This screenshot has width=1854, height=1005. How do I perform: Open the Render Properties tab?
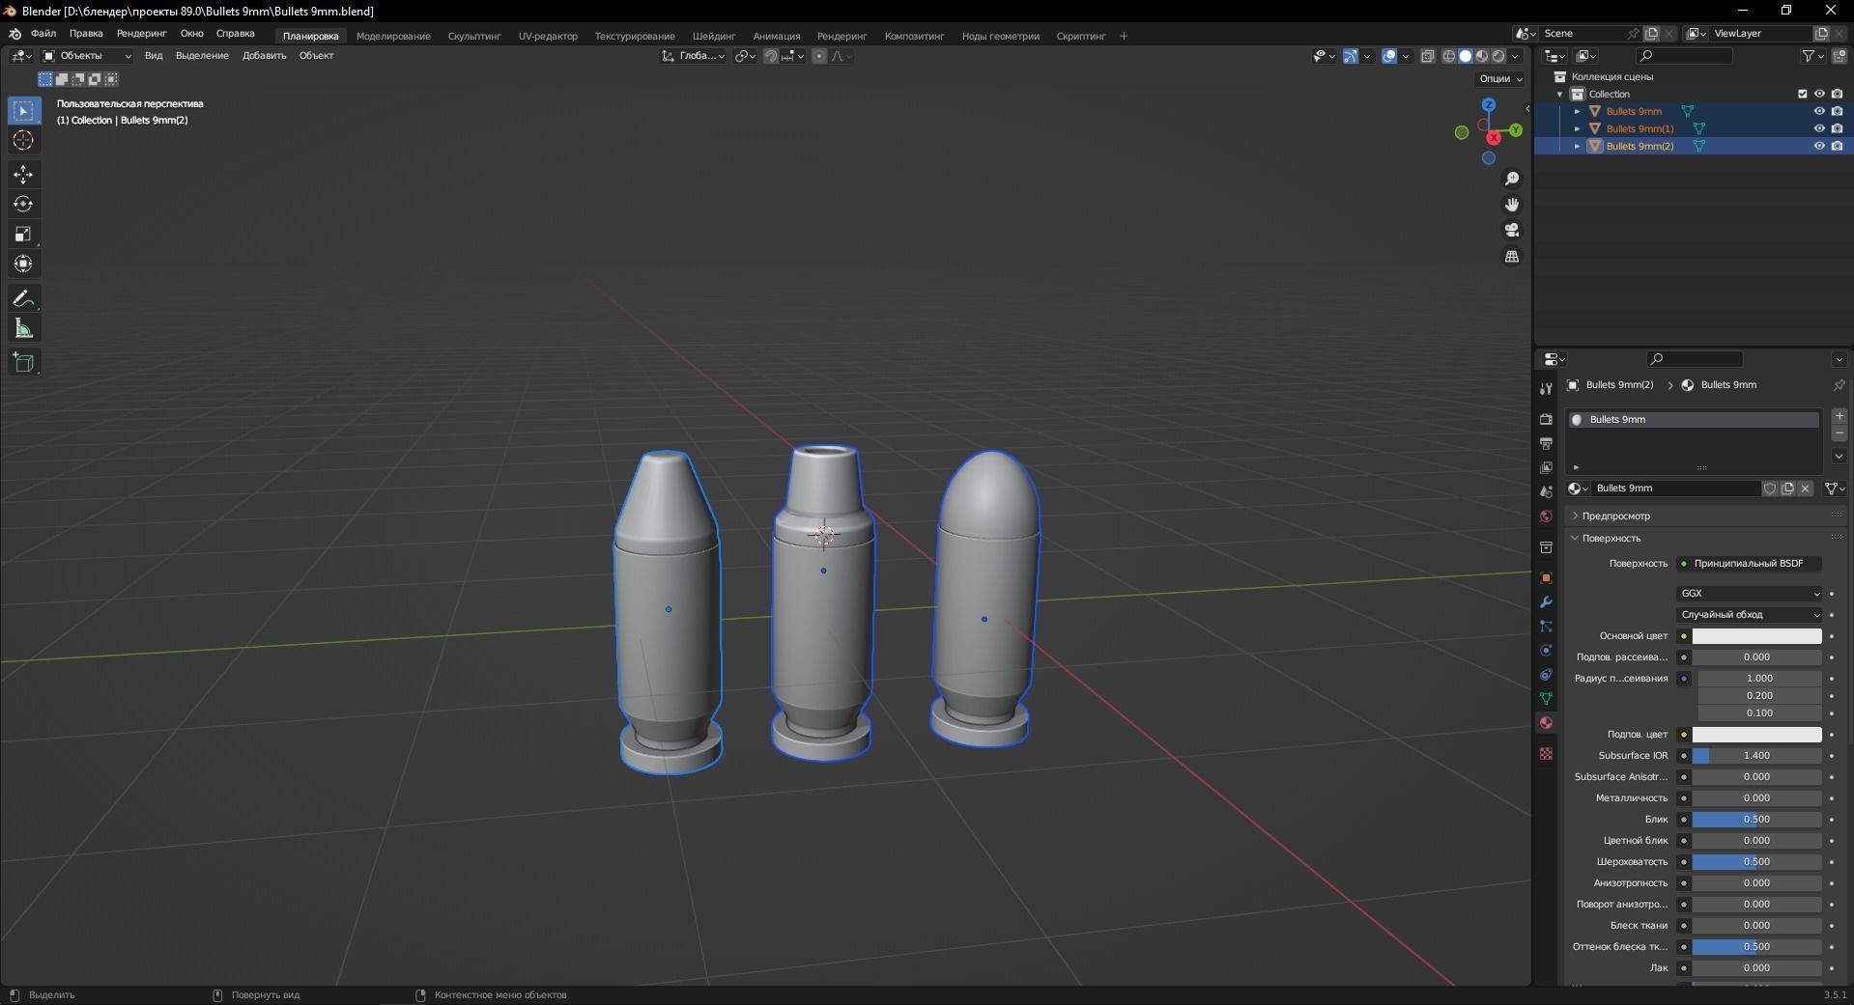[1545, 420]
